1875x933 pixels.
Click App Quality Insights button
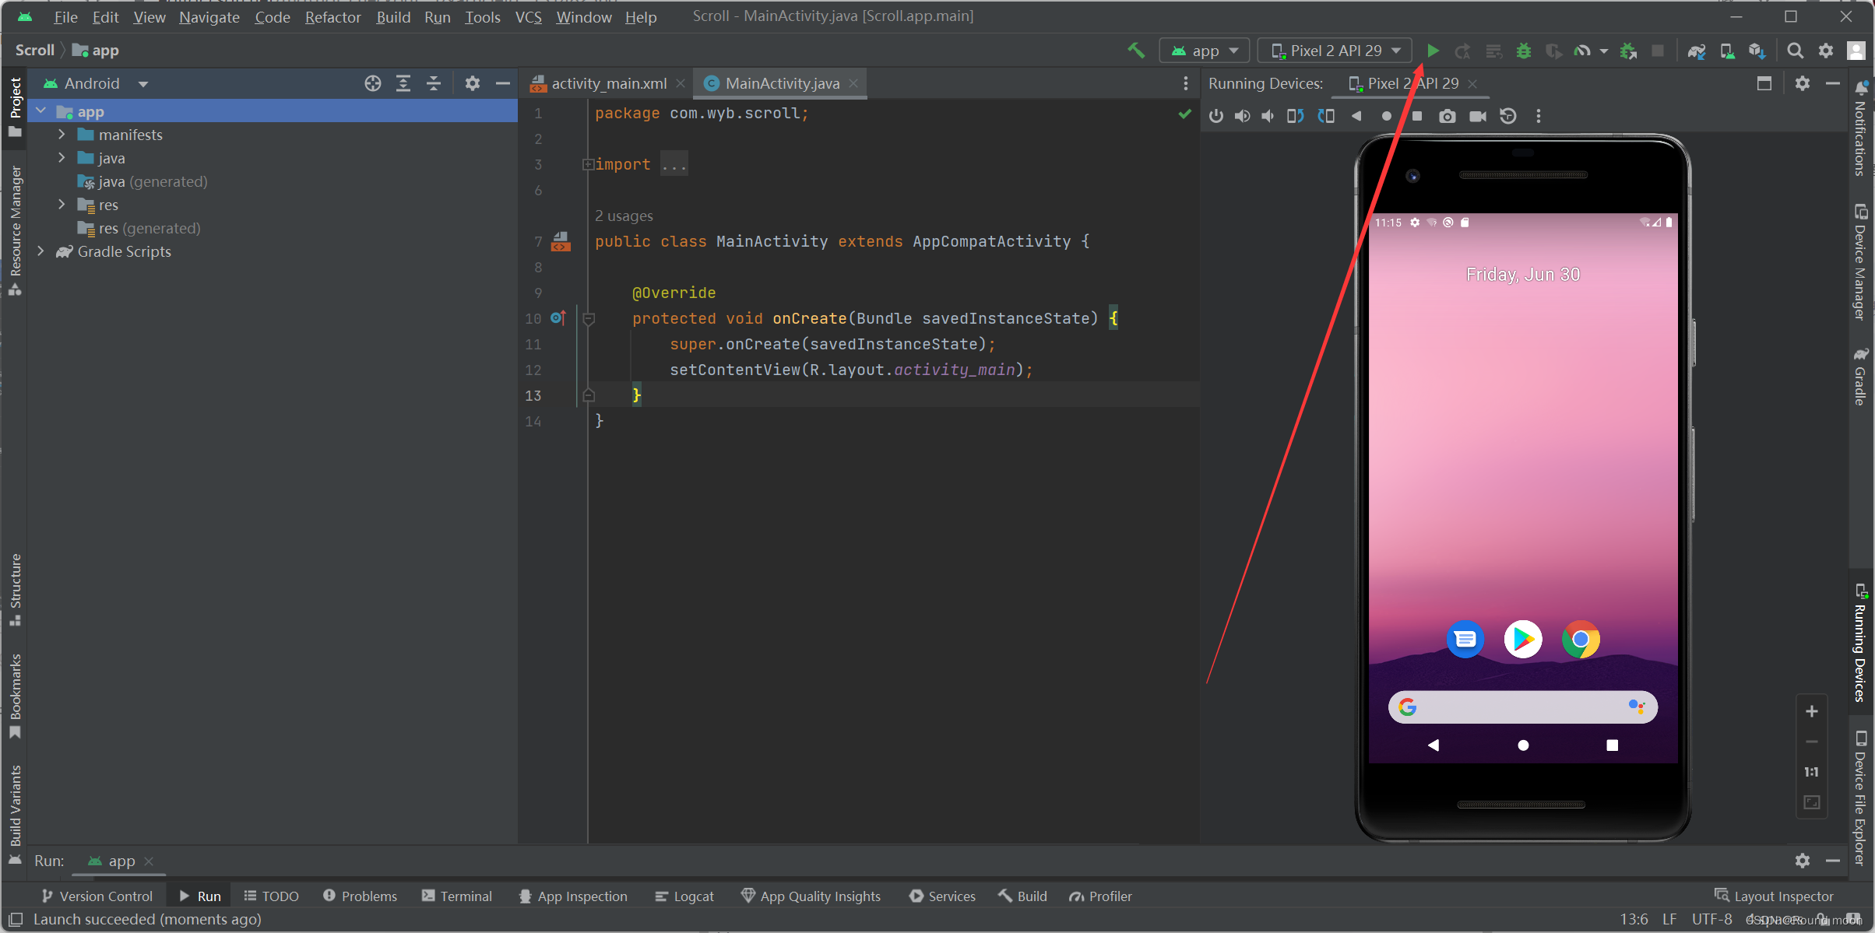(811, 896)
